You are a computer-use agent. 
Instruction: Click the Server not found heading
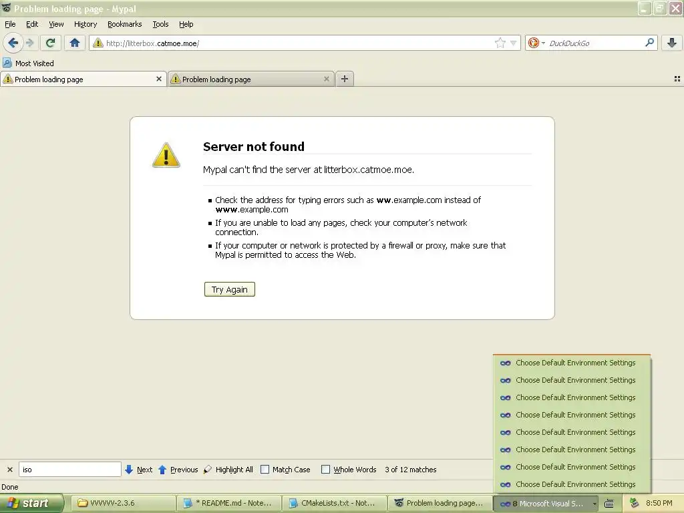[253, 146]
